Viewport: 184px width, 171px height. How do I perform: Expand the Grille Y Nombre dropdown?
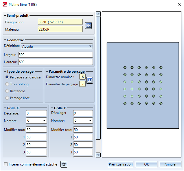point(83,121)
